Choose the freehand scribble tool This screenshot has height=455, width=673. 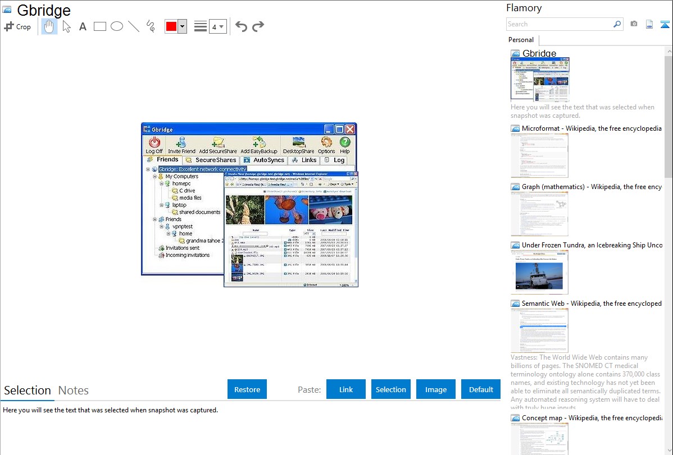[151, 26]
